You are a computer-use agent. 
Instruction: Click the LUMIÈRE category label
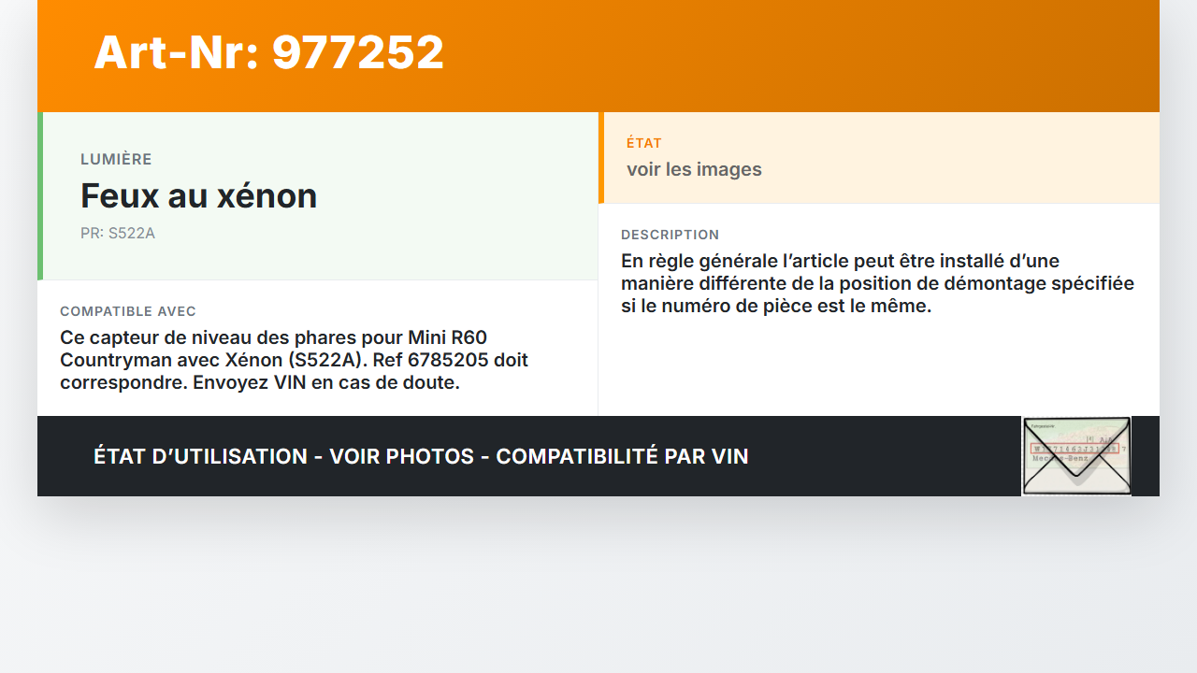[x=116, y=160]
